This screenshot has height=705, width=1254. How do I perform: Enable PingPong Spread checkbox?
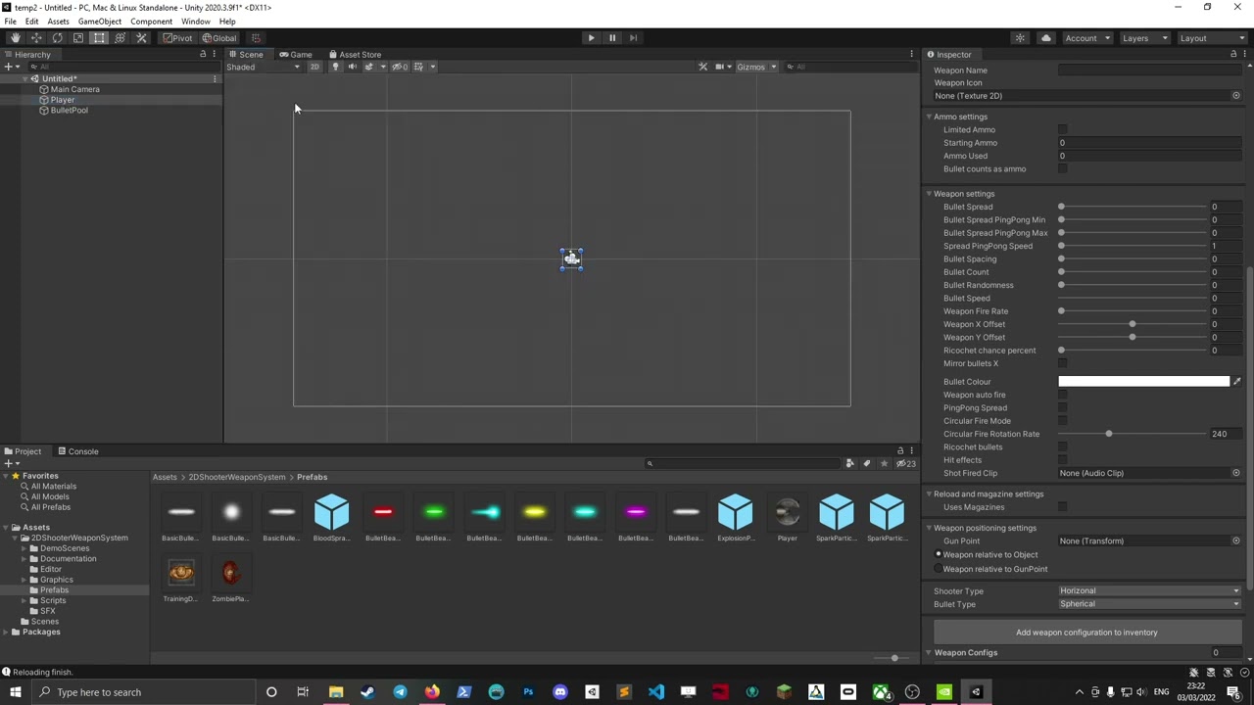pyautogui.click(x=1063, y=408)
